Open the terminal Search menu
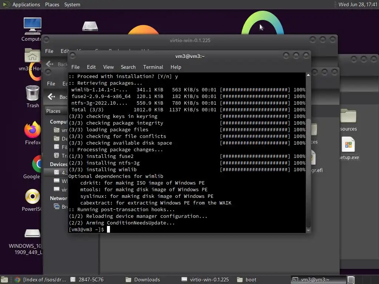Image resolution: width=379 pixels, height=284 pixels. pos(128,67)
